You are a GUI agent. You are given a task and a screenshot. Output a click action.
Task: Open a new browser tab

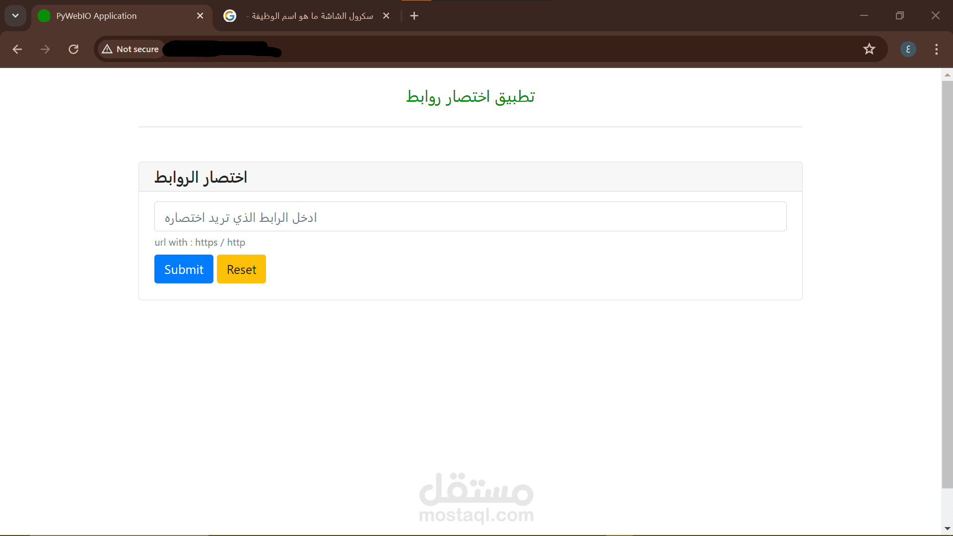[414, 15]
